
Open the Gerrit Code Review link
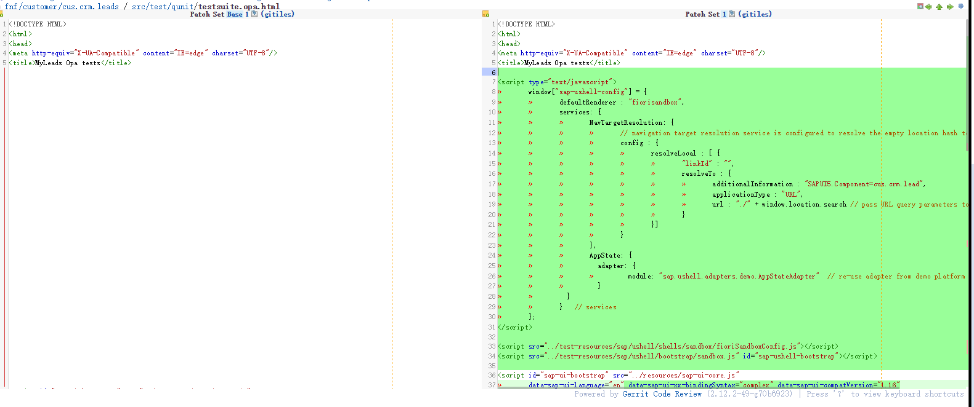[662, 394]
